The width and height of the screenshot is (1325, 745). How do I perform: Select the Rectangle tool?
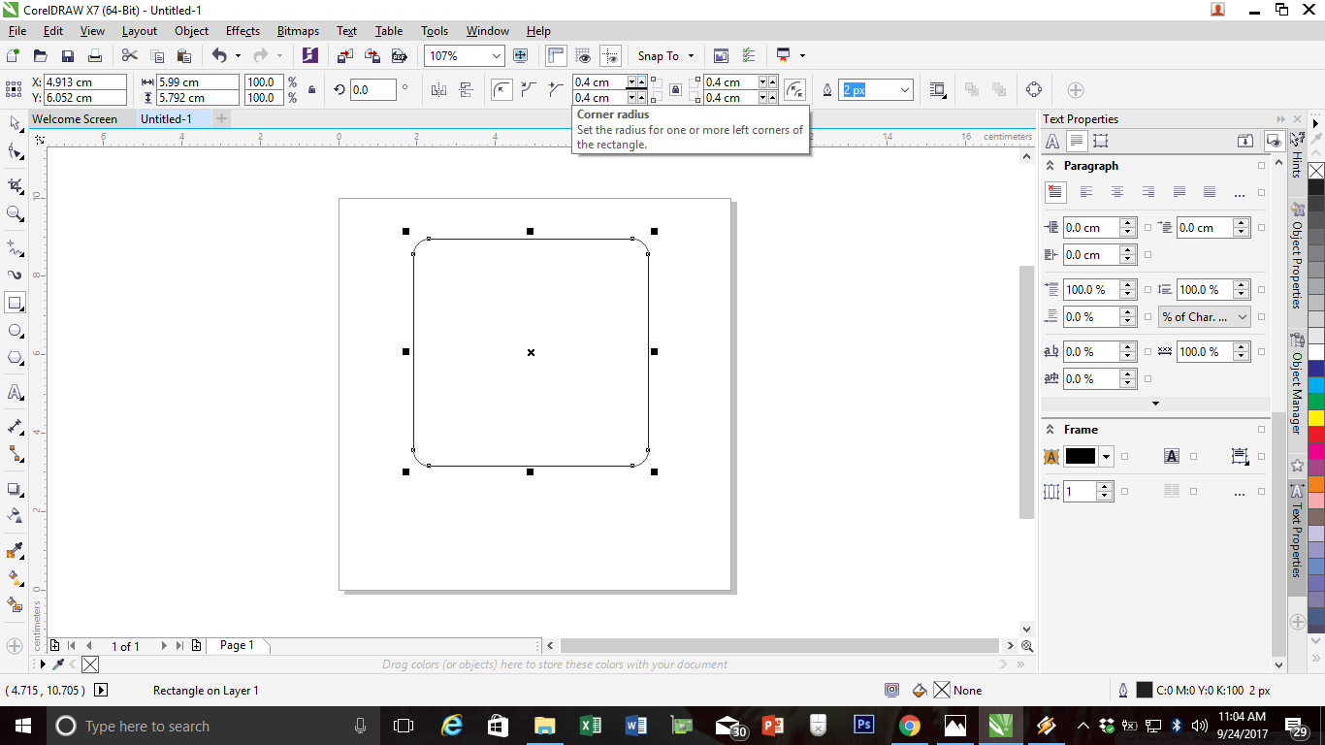pos(14,302)
